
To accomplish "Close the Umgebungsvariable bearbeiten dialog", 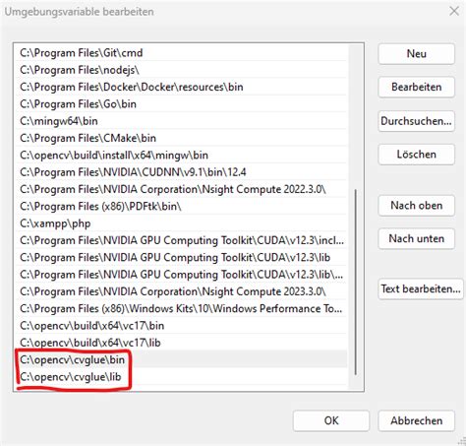I will [454, 11].
